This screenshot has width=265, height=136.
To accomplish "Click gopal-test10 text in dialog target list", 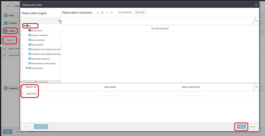I will coord(31,94).
